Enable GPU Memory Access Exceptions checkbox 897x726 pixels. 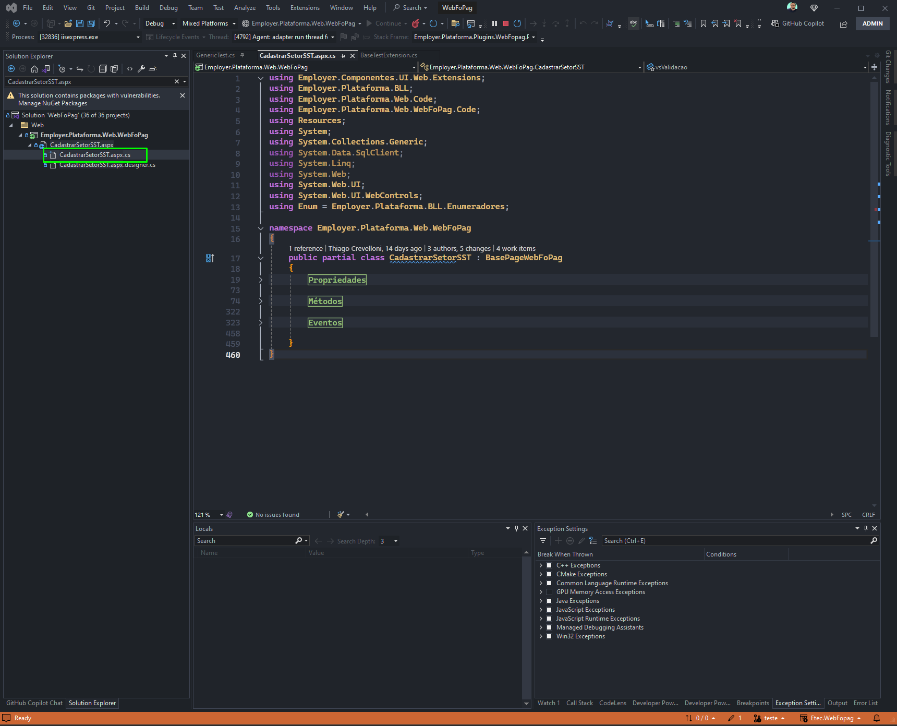click(549, 592)
